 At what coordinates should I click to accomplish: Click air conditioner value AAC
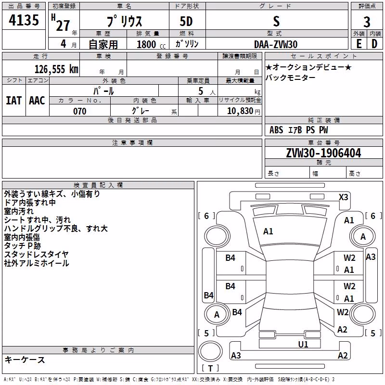(x=37, y=101)
